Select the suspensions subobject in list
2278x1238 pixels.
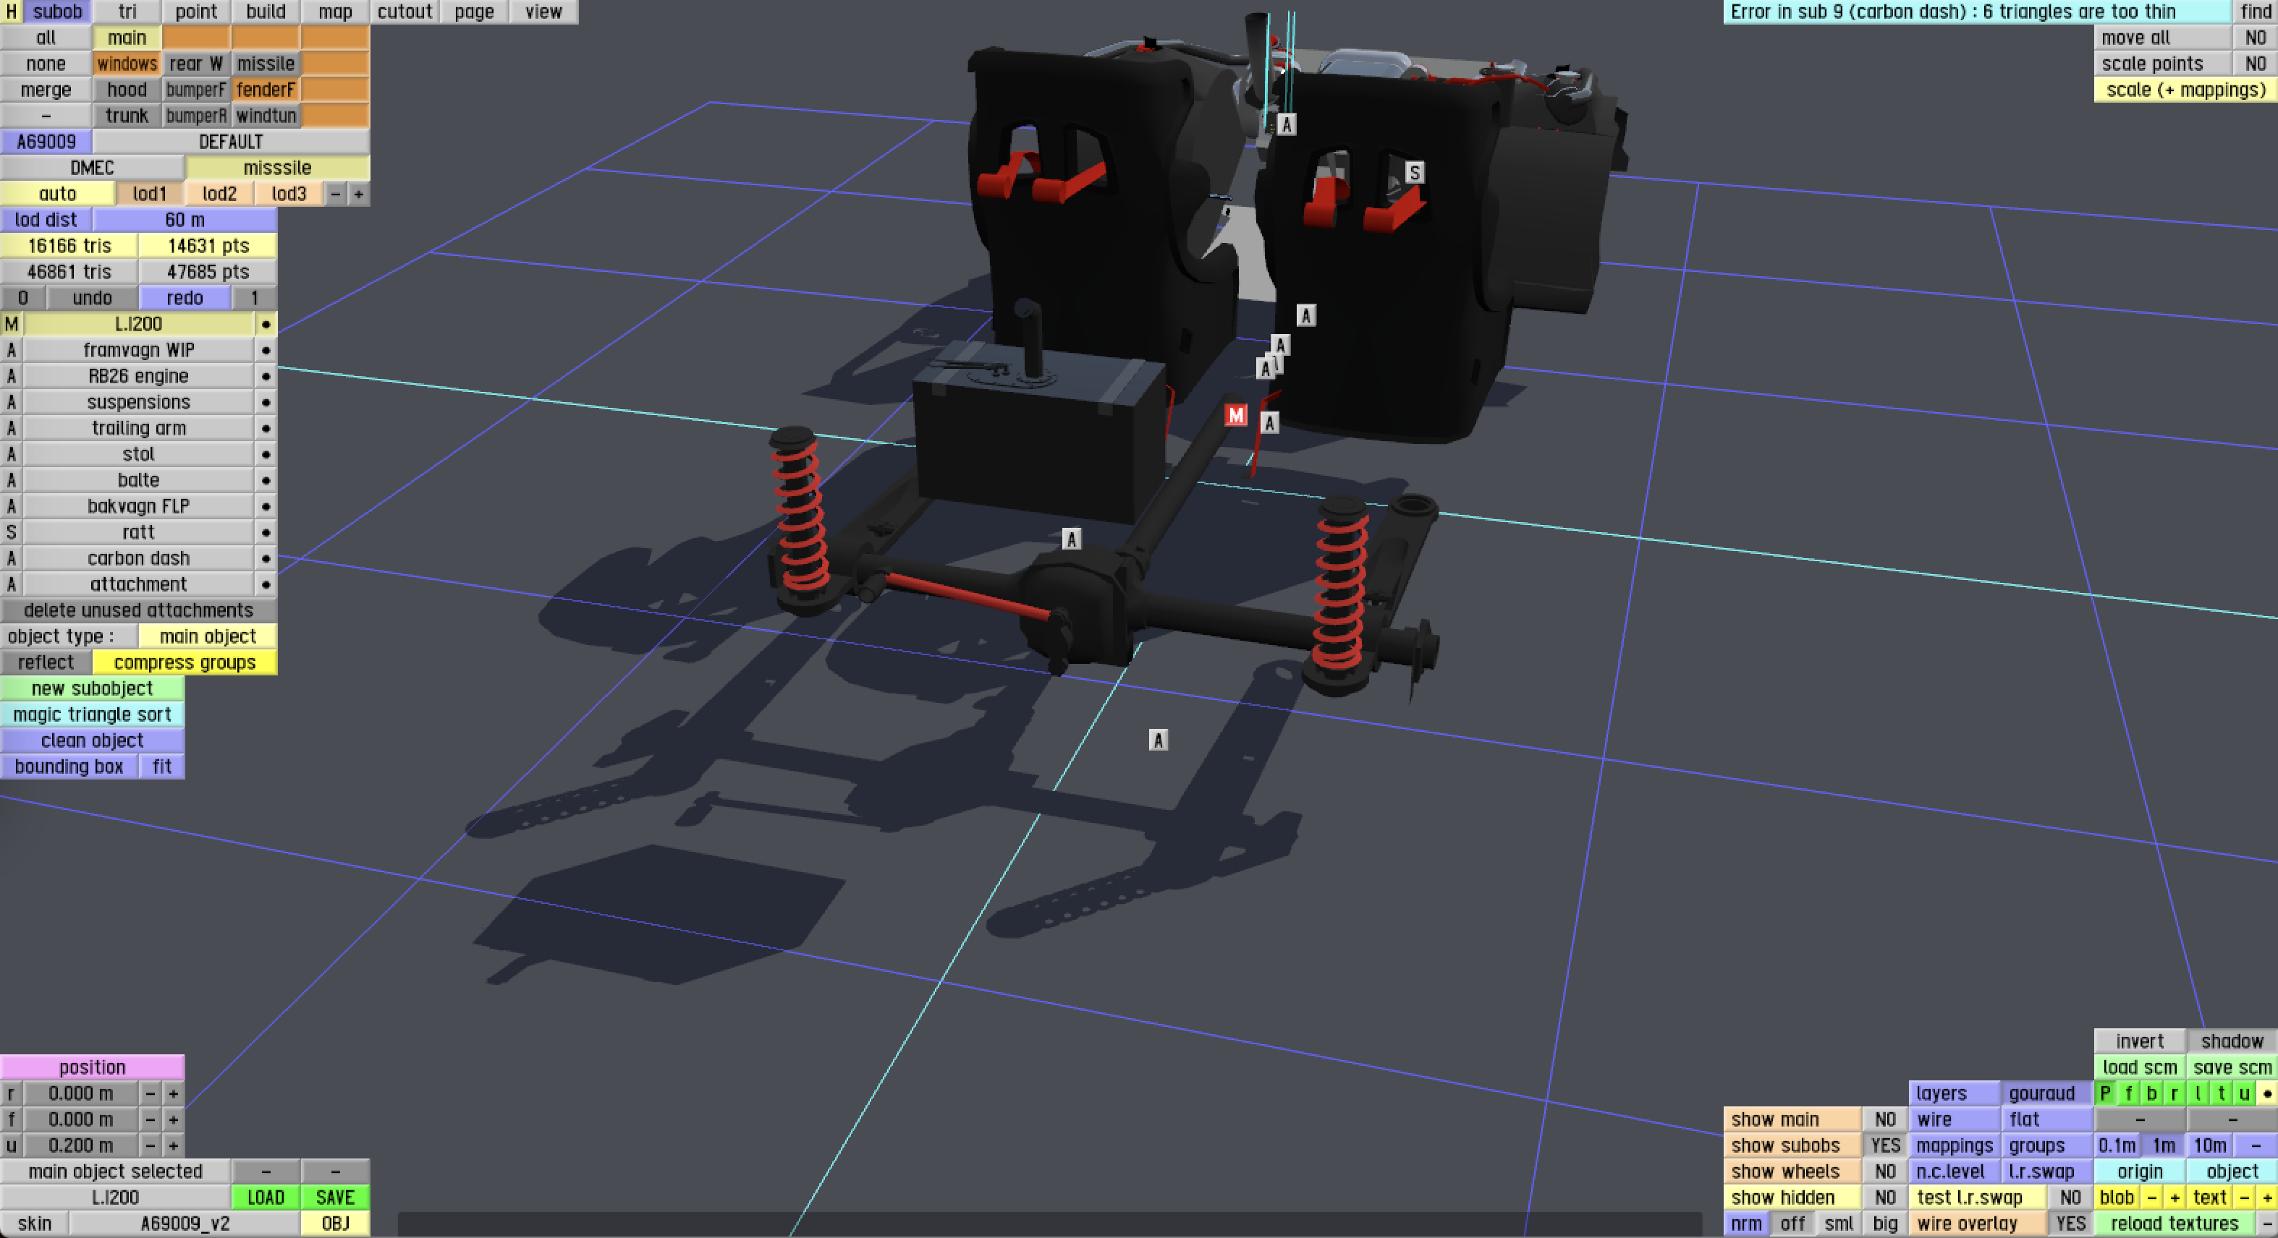[x=138, y=402]
